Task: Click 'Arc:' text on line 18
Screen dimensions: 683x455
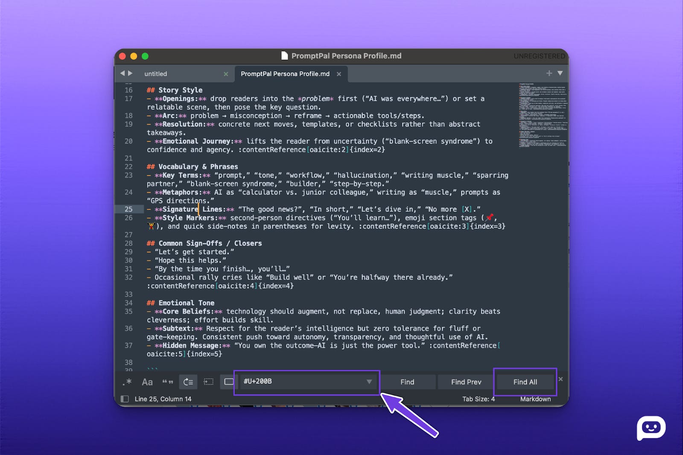Action: point(171,116)
